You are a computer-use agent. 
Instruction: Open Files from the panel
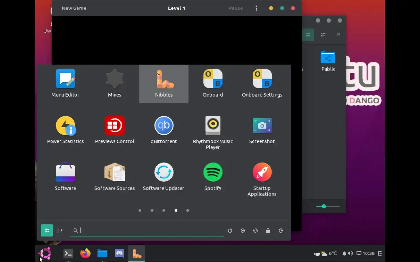102,253
